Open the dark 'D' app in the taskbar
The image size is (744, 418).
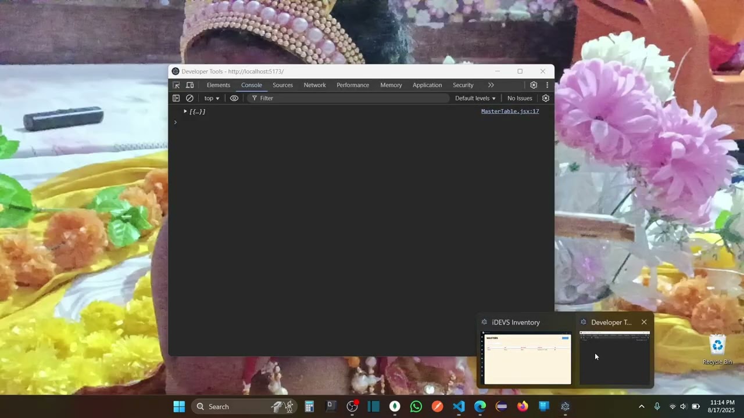pos(331,406)
